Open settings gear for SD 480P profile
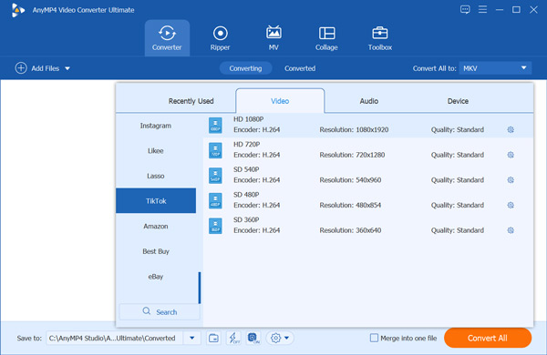Screen dimensions: 547x355 511,205
